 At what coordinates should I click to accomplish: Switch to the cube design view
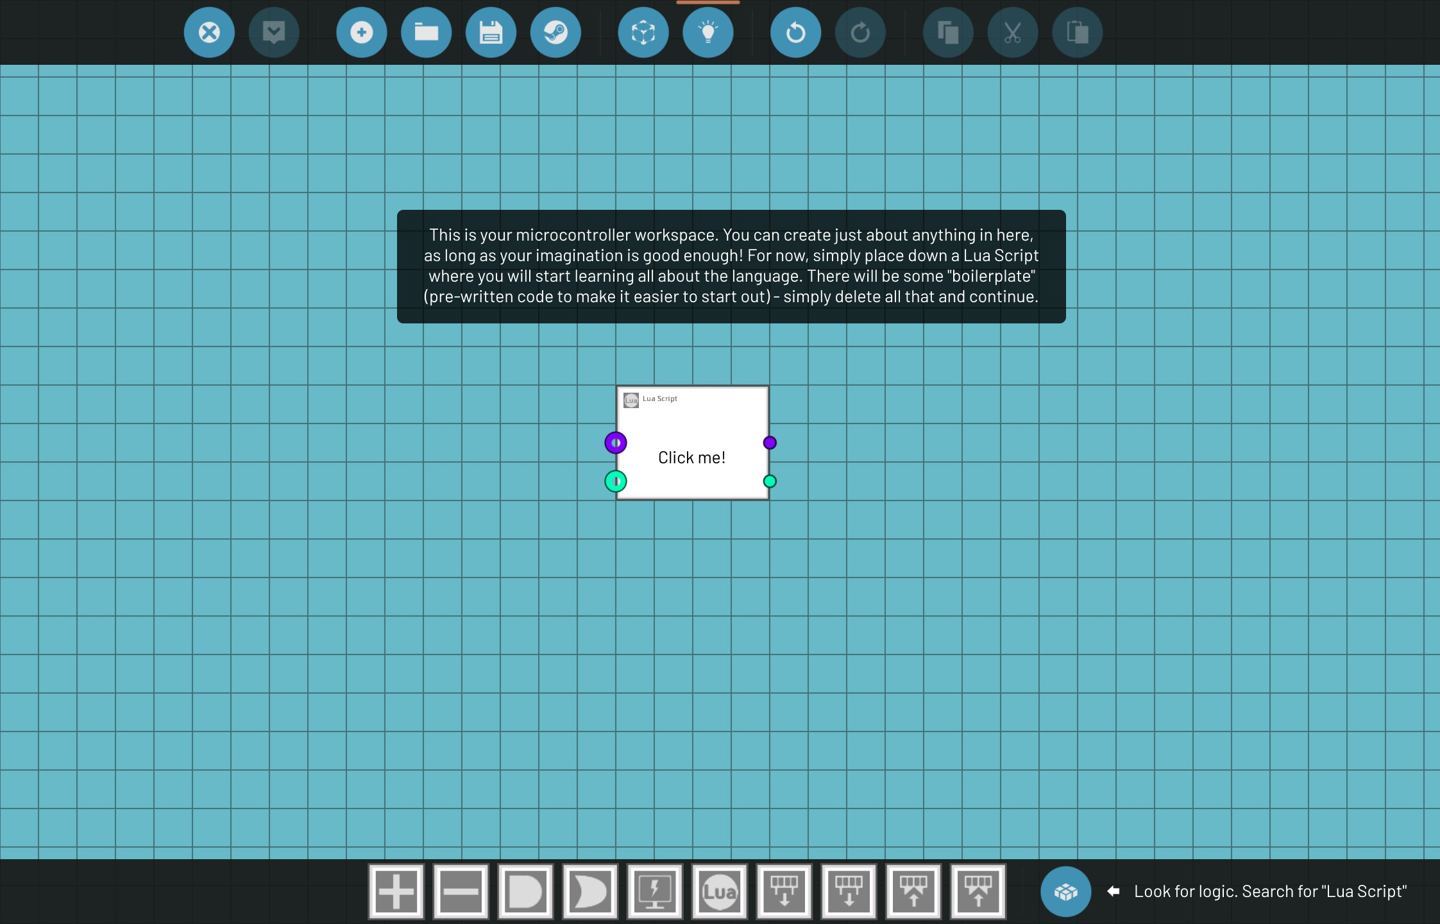(643, 33)
